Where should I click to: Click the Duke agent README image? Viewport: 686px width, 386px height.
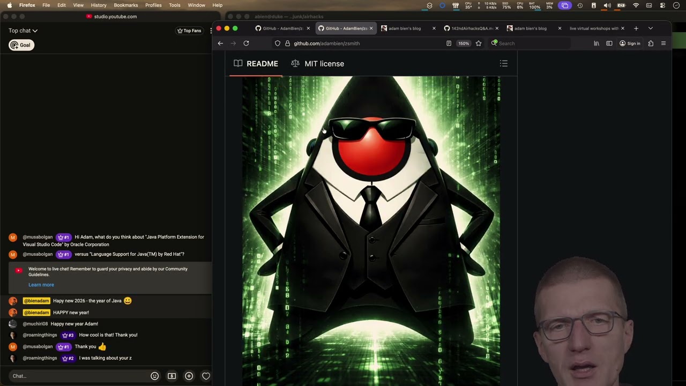click(371, 231)
